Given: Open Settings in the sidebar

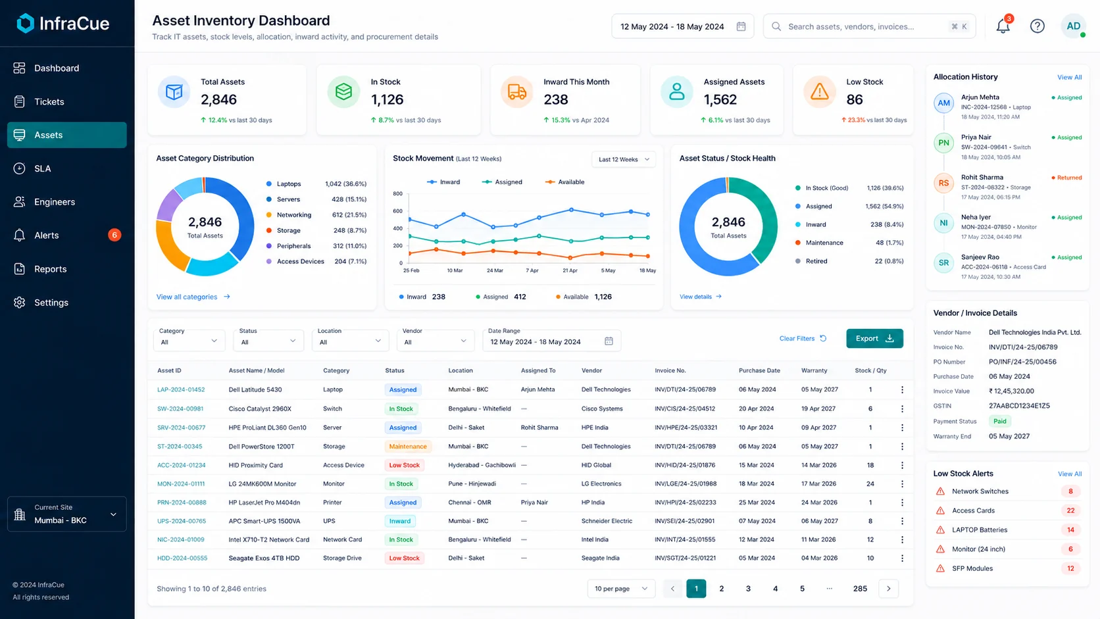Looking at the screenshot, I should tap(66, 303).
